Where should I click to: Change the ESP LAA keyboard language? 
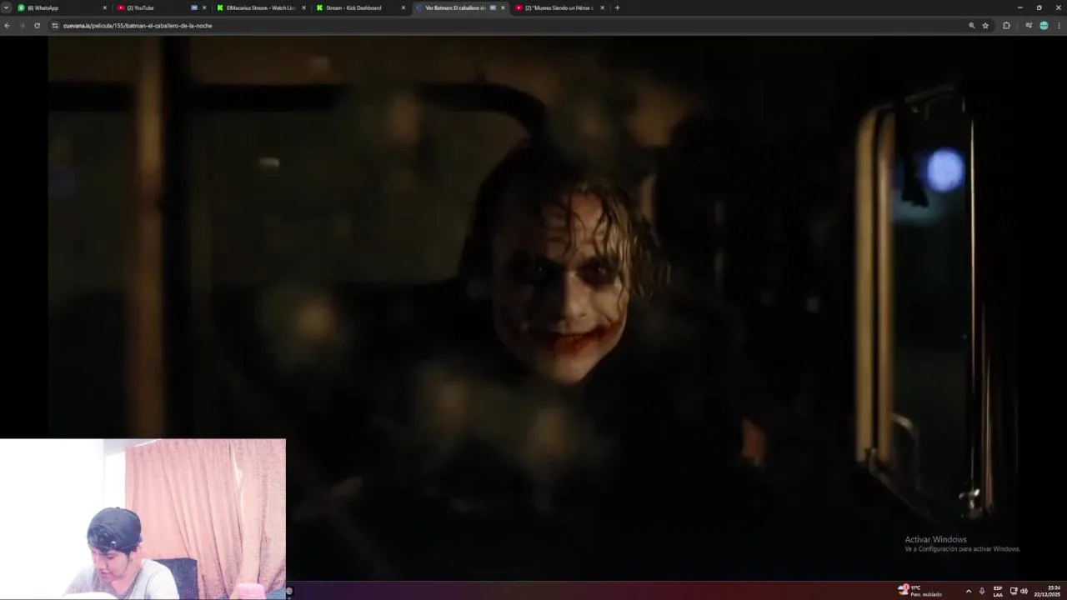point(998,591)
